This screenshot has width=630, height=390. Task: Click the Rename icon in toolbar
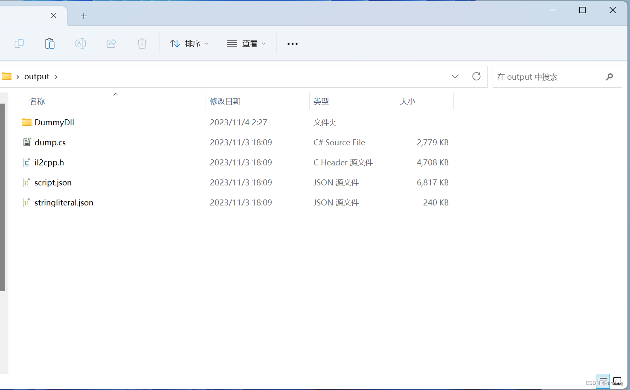[x=81, y=43]
